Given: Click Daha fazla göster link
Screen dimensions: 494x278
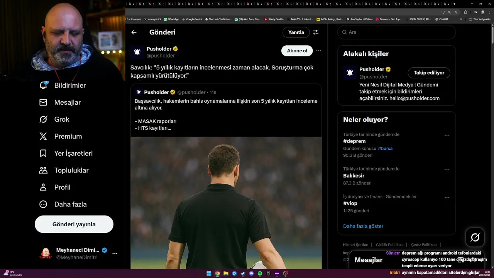Looking at the screenshot, I should [x=363, y=226].
